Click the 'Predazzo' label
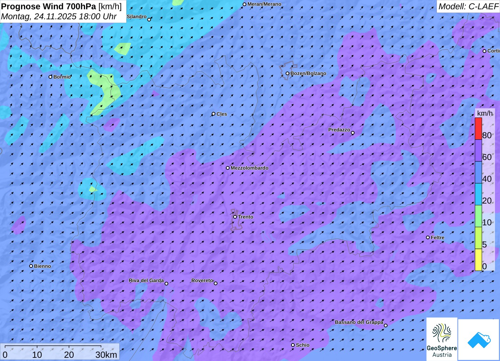The height and width of the screenshot is (361, 500). tap(339, 130)
